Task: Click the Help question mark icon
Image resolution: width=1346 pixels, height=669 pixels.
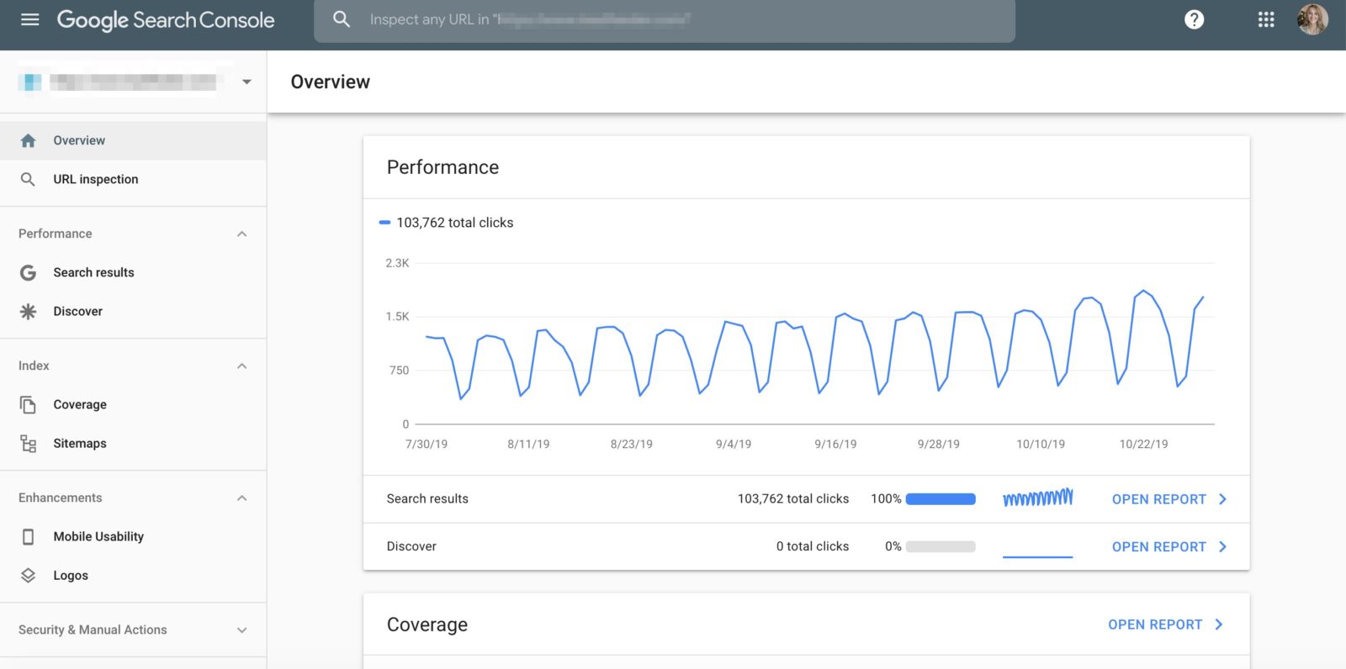Action: point(1194,19)
